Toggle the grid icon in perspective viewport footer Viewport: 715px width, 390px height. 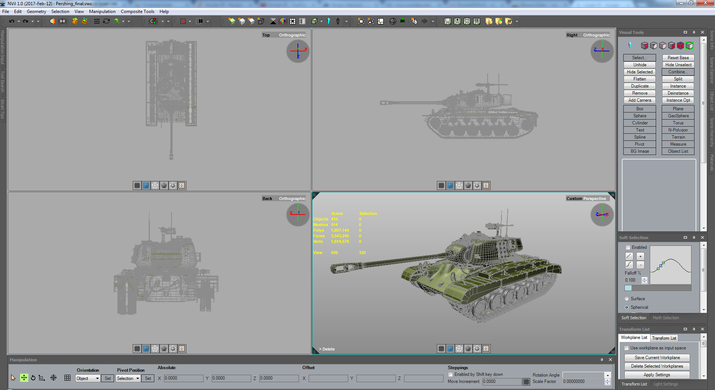tap(441, 349)
